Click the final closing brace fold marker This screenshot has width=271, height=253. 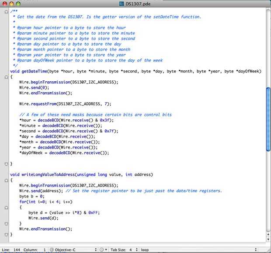[x=6, y=235]
